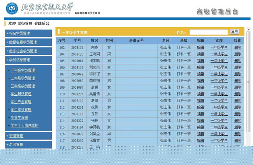Open 二年级学员管理 in the sidebar

click(x=23, y=78)
